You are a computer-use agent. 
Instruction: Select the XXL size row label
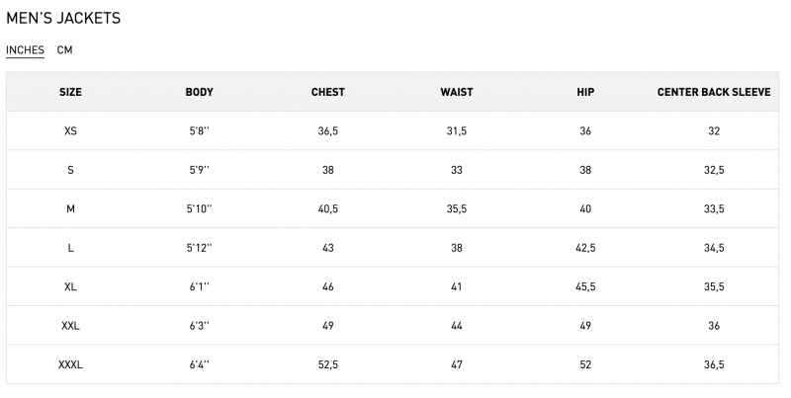tap(70, 326)
